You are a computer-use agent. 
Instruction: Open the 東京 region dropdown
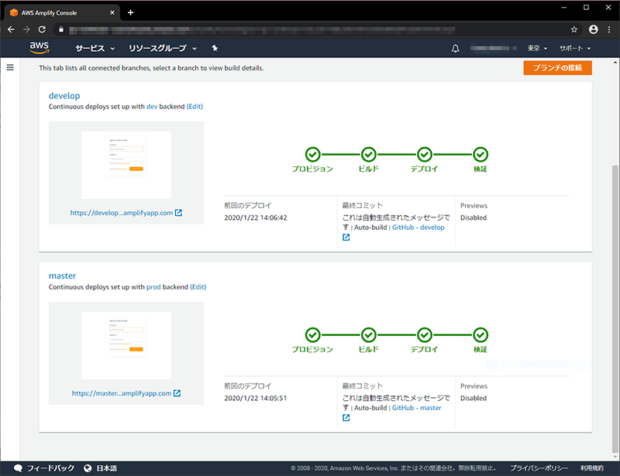point(537,48)
